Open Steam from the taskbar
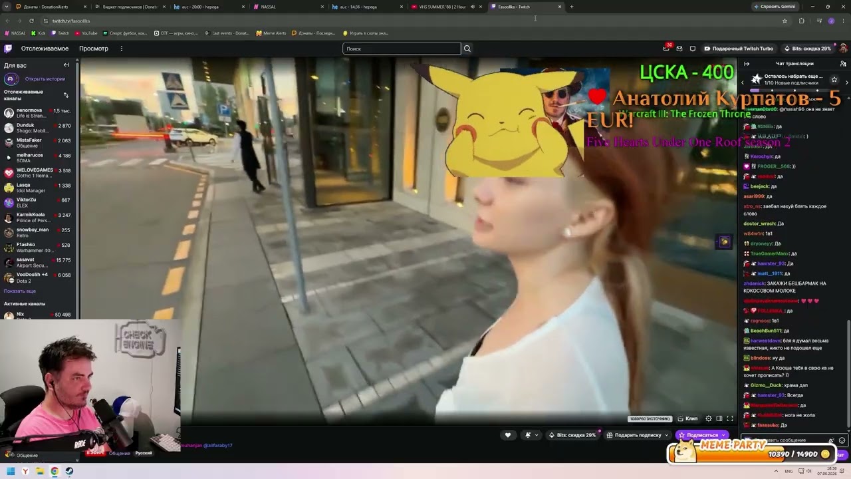851x479 pixels. (69, 472)
